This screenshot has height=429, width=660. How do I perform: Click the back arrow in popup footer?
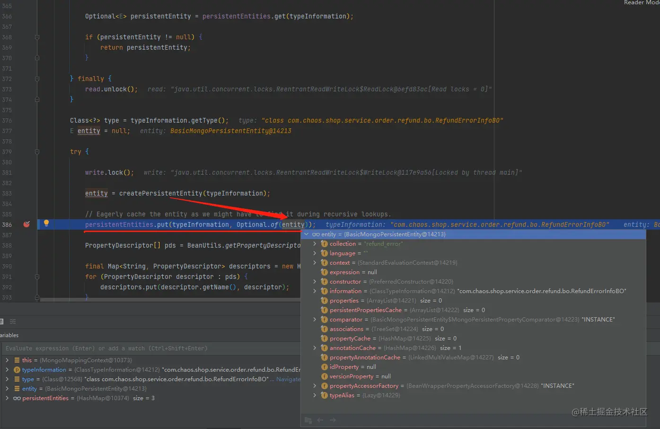pyautogui.click(x=320, y=420)
